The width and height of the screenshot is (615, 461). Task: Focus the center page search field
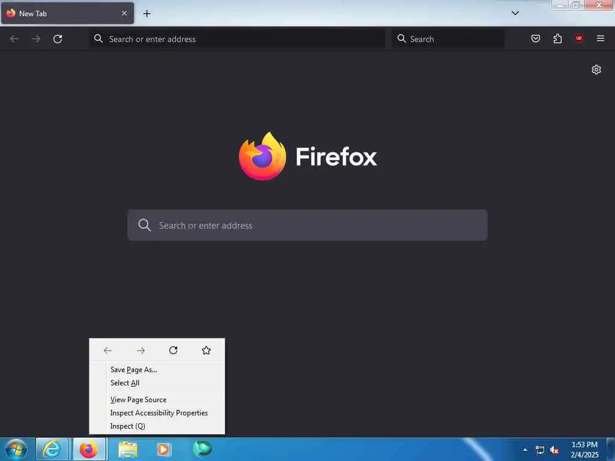pos(307,225)
